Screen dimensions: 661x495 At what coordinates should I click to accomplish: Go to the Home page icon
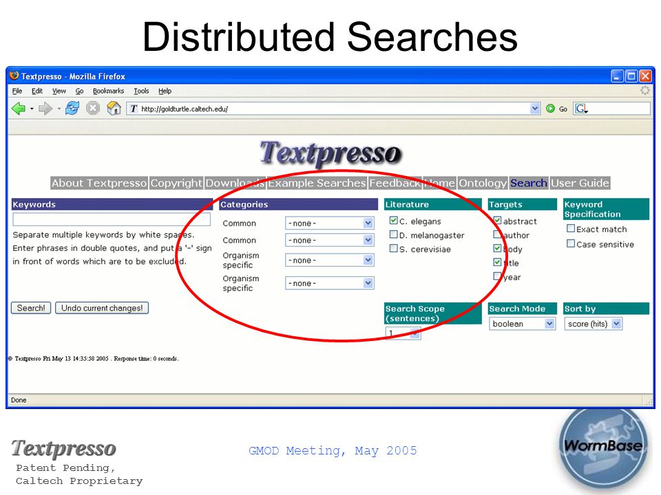pos(114,108)
